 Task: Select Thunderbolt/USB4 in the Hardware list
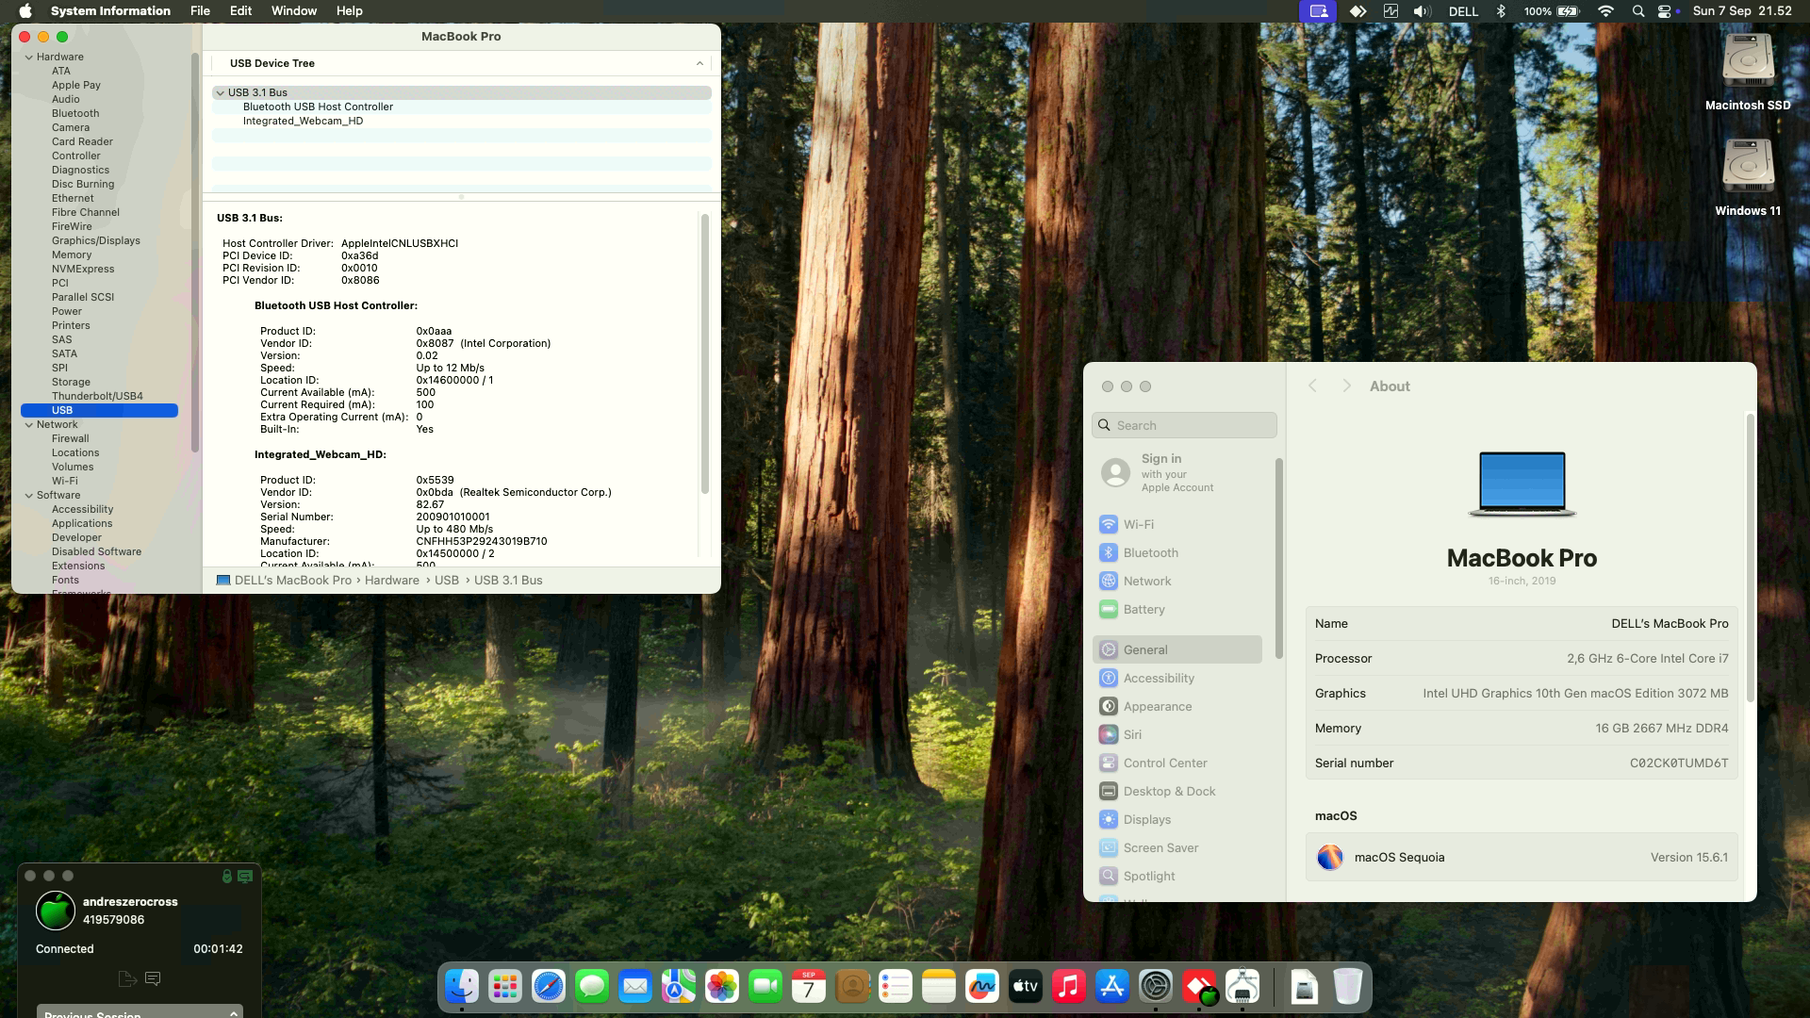click(97, 397)
